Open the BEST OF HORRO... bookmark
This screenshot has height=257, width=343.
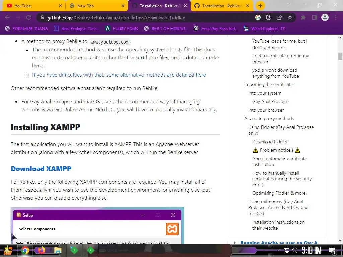pyautogui.click(x=165, y=29)
